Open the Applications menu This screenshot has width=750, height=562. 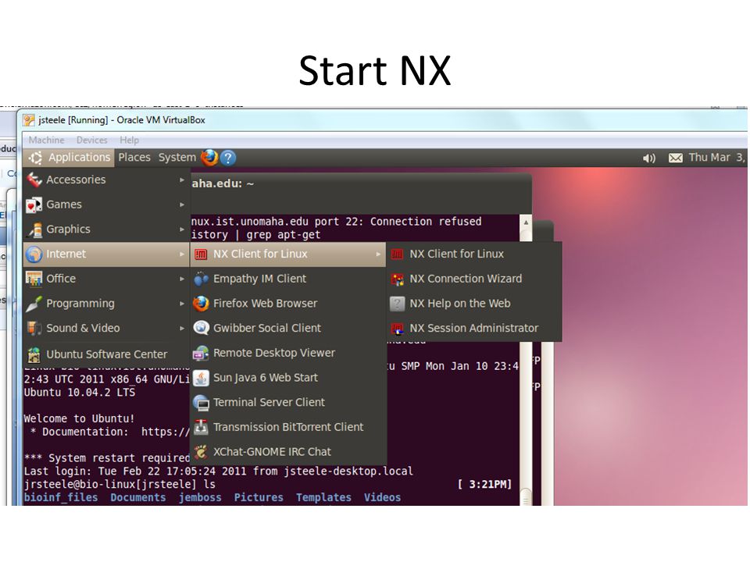70,158
